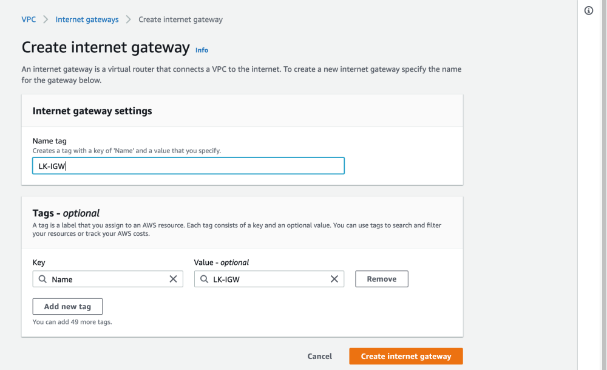This screenshot has width=607, height=370.
Task: Select the tag Key input showing Name
Action: pyautogui.click(x=103, y=279)
